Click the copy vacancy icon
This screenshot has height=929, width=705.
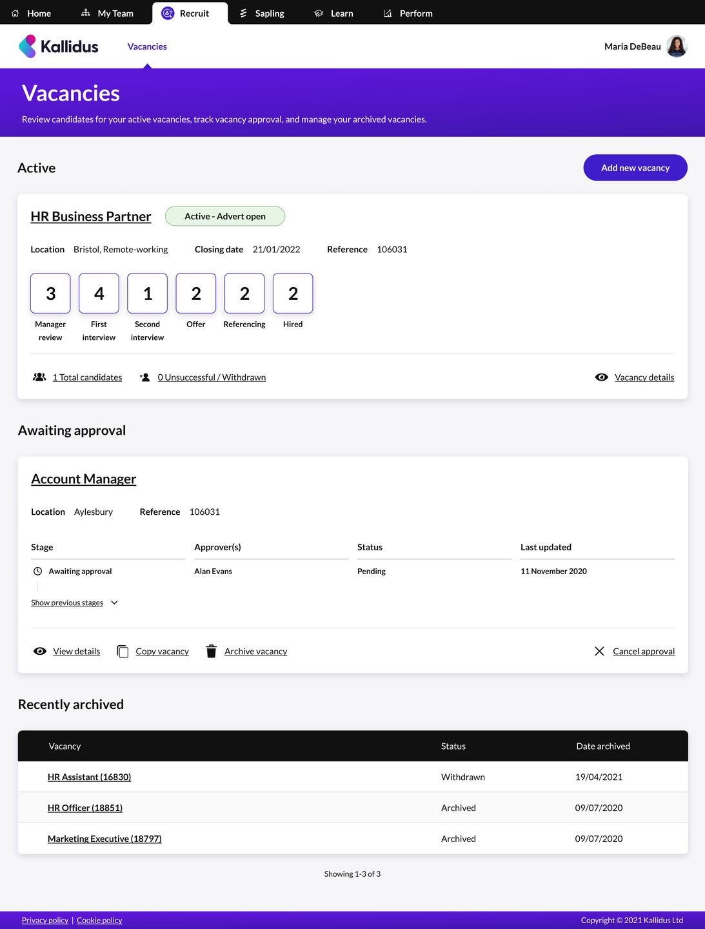pyautogui.click(x=123, y=652)
